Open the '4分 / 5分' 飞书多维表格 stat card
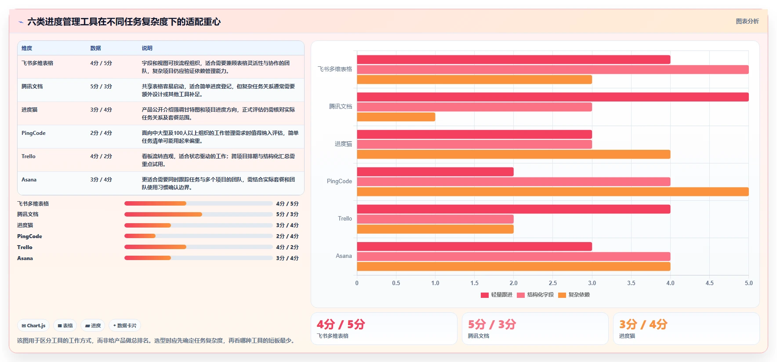This screenshot has width=777, height=362. click(x=384, y=329)
